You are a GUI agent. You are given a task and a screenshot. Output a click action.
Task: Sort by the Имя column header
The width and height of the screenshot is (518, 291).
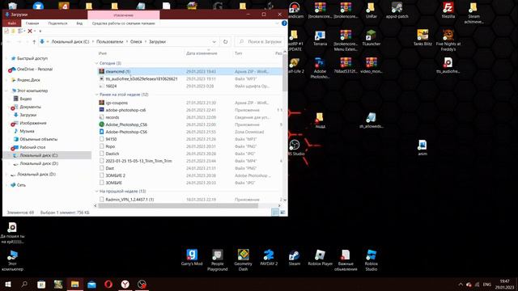point(103,53)
